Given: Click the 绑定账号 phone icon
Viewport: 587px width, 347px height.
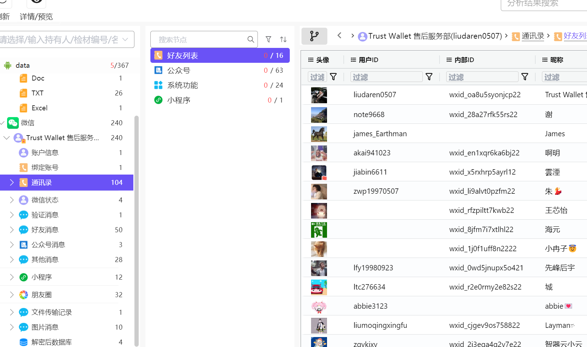Looking at the screenshot, I should (23, 167).
